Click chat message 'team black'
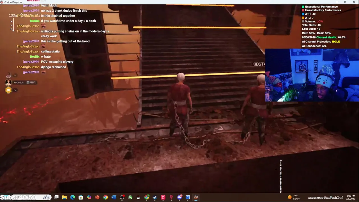The height and width of the screenshot is (202, 359). click(x=49, y=6)
